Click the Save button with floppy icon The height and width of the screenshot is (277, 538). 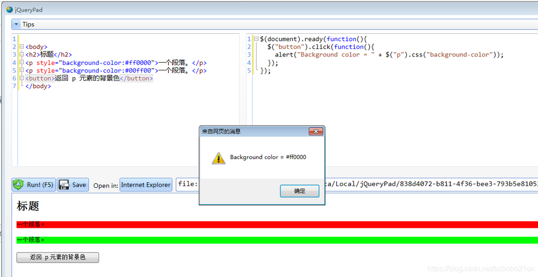pyautogui.click(x=73, y=185)
